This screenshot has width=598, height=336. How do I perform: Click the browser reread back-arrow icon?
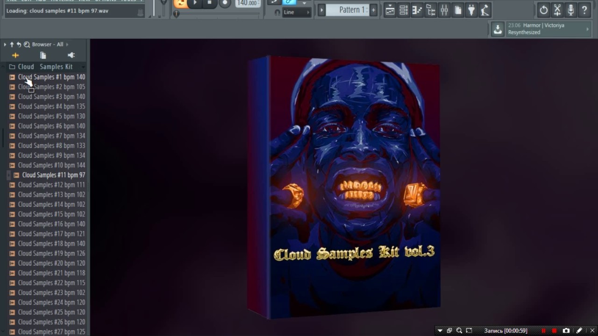tap(19, 44)
